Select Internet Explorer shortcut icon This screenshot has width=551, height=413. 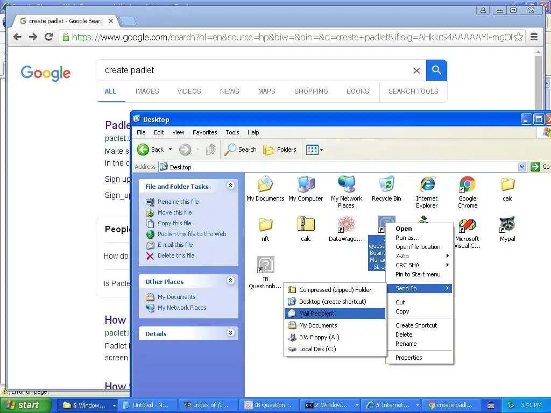[x=427, y=192]
